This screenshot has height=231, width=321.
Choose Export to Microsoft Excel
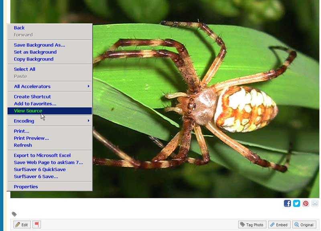pos(42,155)
